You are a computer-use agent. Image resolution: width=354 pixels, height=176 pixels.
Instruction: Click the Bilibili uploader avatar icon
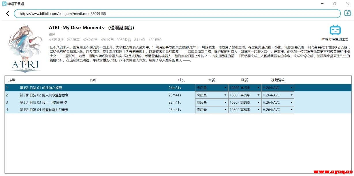click(x=335, y=30)
